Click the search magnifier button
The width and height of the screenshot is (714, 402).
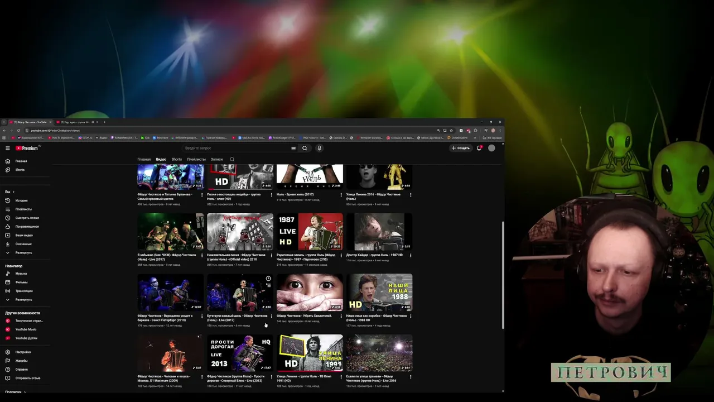click(305, 148)
